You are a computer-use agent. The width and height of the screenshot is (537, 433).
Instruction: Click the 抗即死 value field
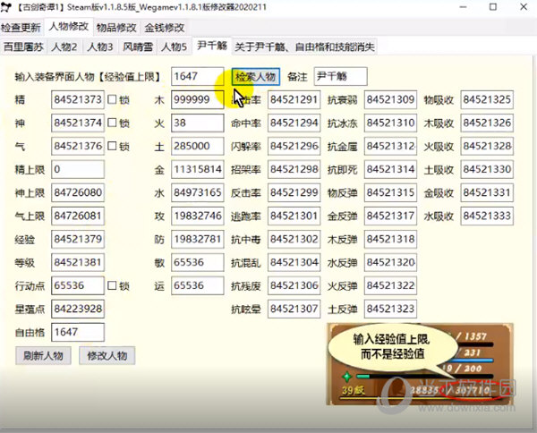pyautogui.click(x=391, y=169)
